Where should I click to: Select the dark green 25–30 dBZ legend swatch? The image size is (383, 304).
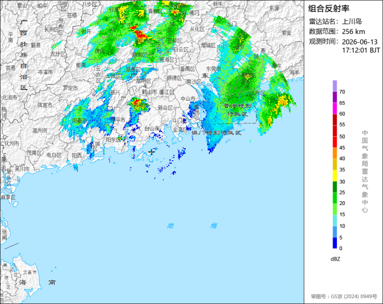pos(334,187)
